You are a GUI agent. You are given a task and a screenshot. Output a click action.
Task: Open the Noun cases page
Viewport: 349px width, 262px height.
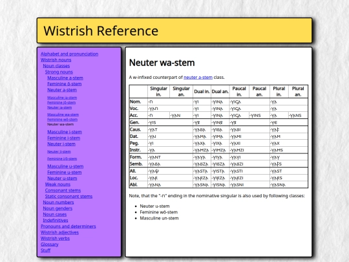coord(55,214)
